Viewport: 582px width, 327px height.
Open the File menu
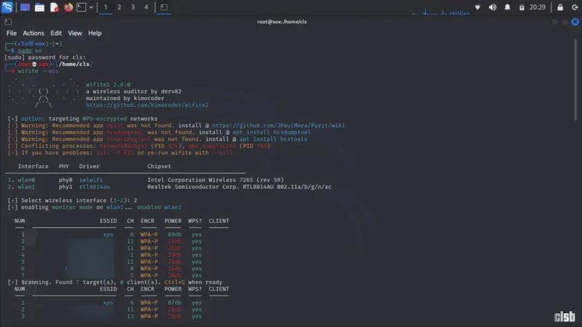coord(12,33)
